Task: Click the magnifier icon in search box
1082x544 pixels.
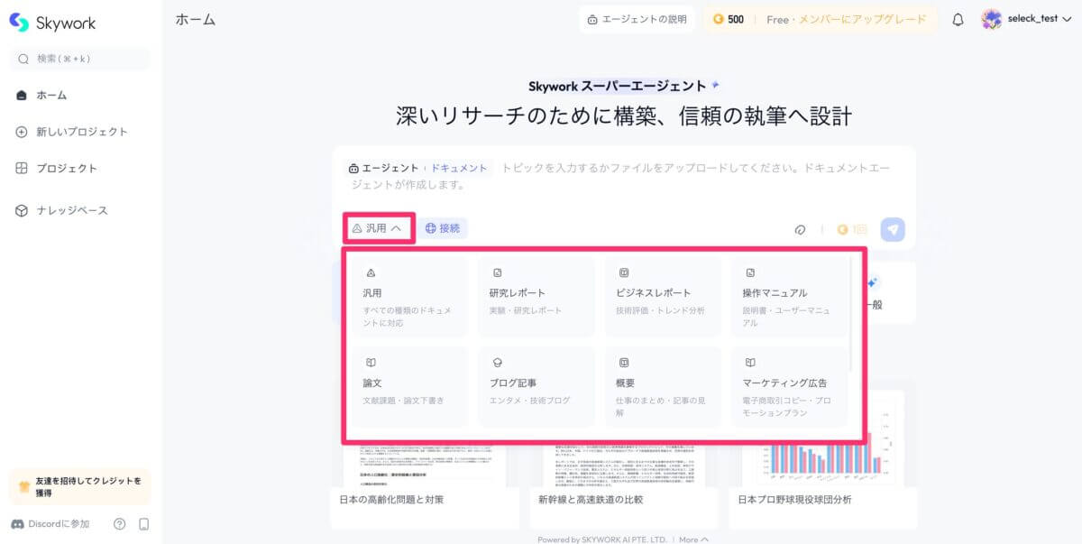Action: [x=23, y=59]
